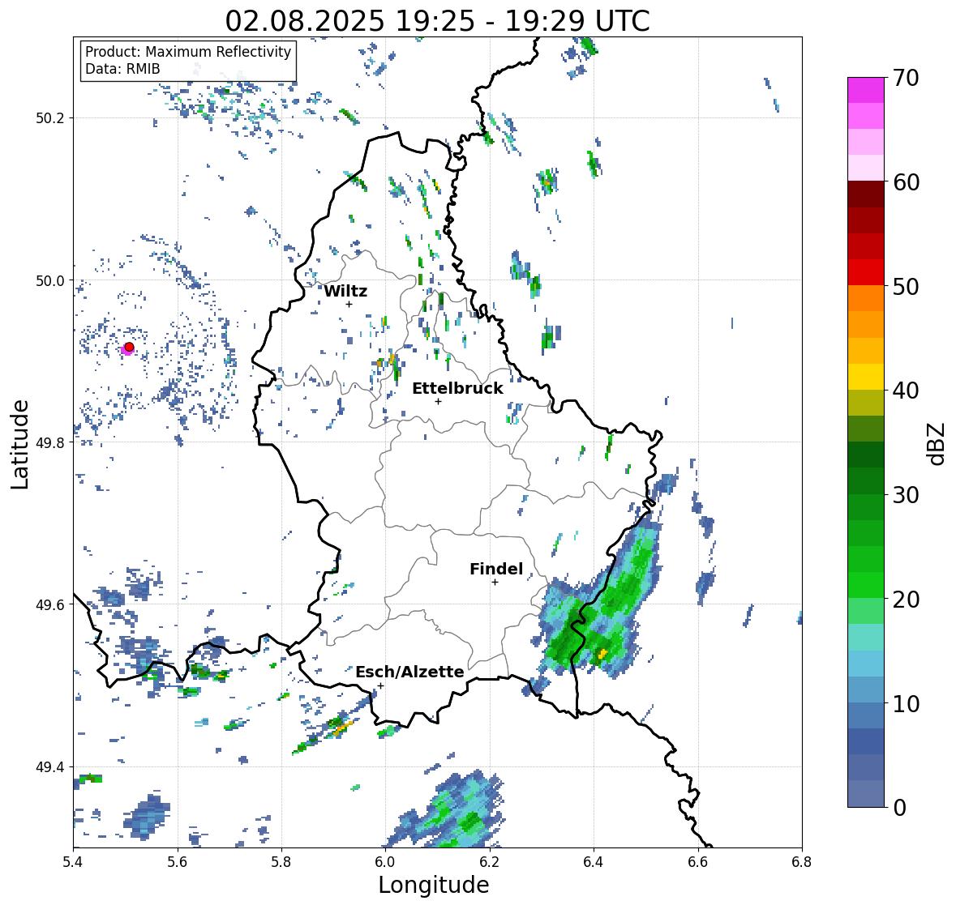Click the Findel station label
This screenshot has width=956, height=905.
tap(496, 569)
